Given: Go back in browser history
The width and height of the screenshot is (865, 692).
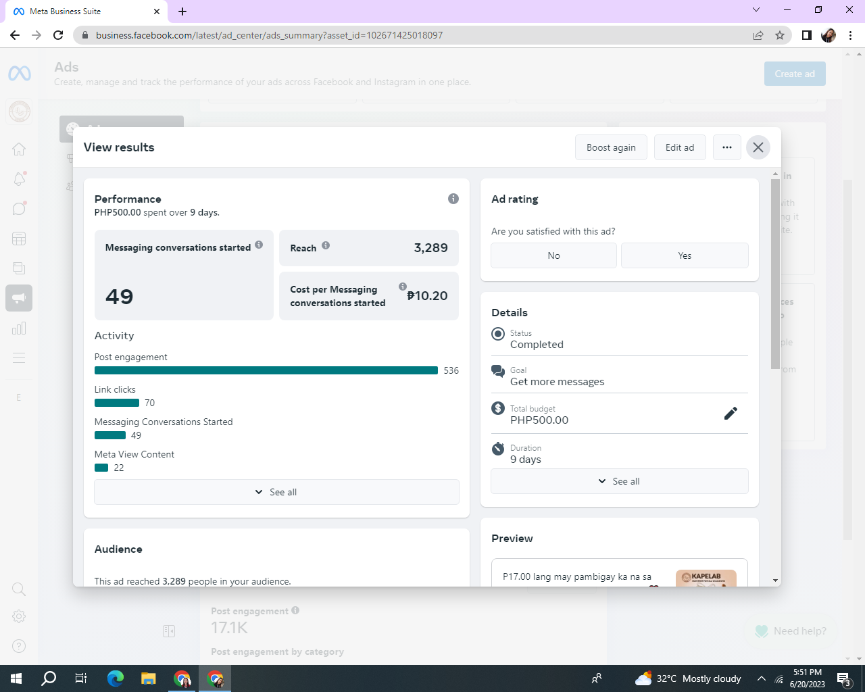Looking at the screenshot, I should (15, 35).
